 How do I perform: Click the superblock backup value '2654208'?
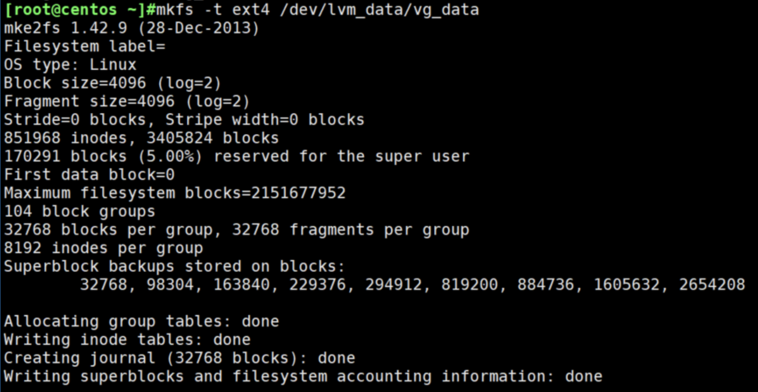coord(712,285)
